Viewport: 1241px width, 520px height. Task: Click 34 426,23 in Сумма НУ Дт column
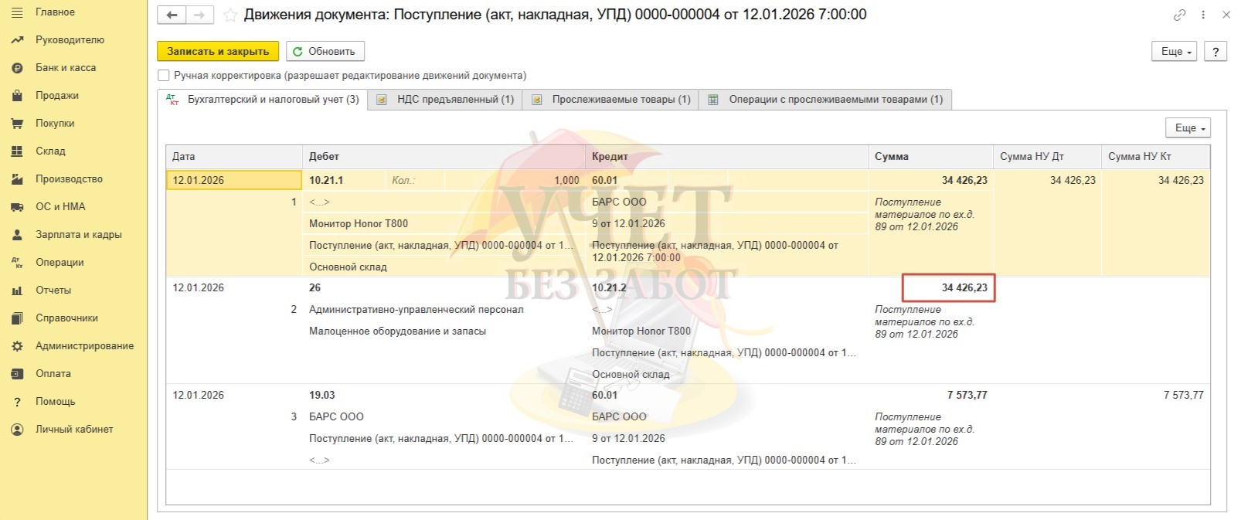point(1073,181)
